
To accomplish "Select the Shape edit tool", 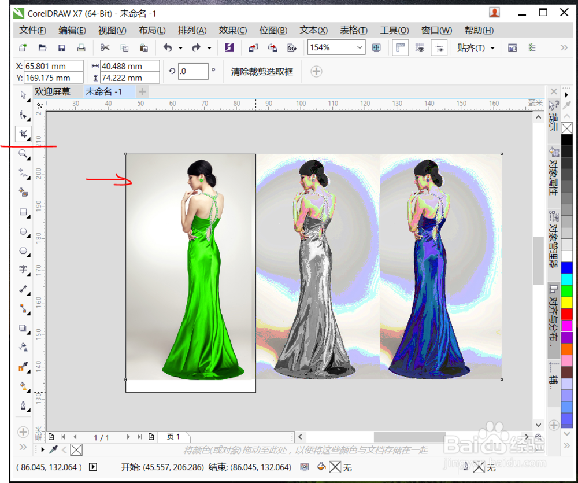I will pos(23,115).
